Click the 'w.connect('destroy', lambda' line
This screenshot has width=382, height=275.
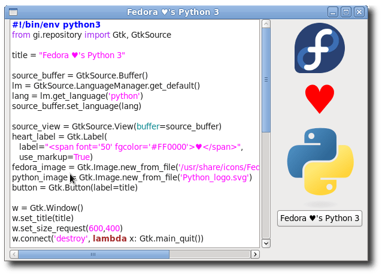[x=108, y=238]
